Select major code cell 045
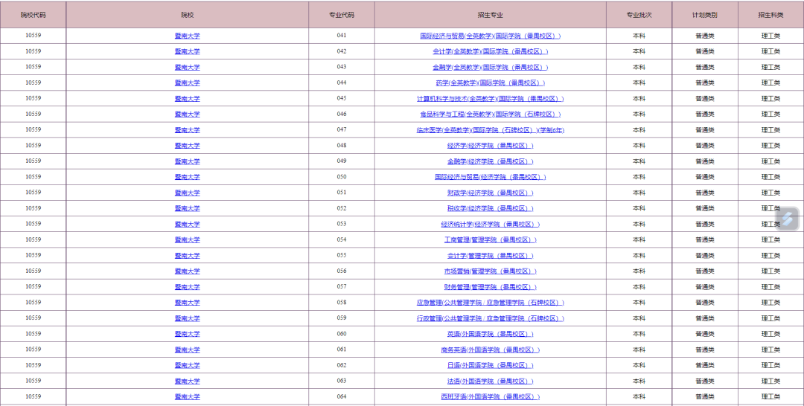The height and width of the screenshot is (406, 804). 342,98
